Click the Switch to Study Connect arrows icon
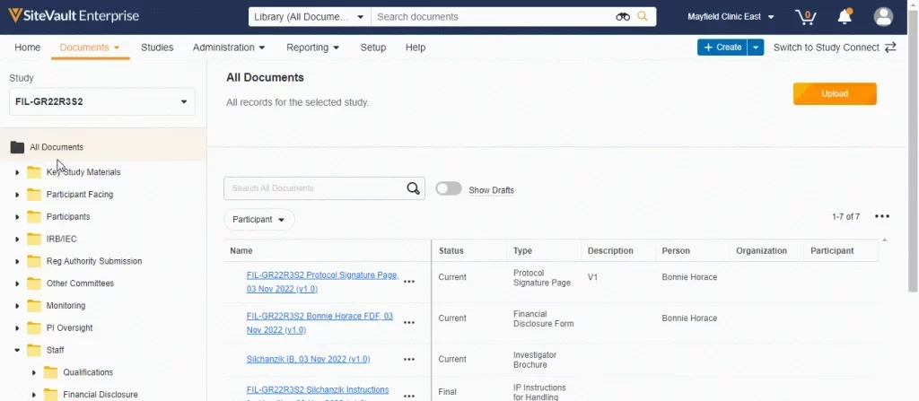This screenshot has height=401, width=919. (890, 48)
